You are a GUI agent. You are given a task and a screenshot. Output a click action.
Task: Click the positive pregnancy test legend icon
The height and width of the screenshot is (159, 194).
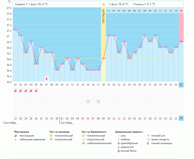click(x=83, y=135)
